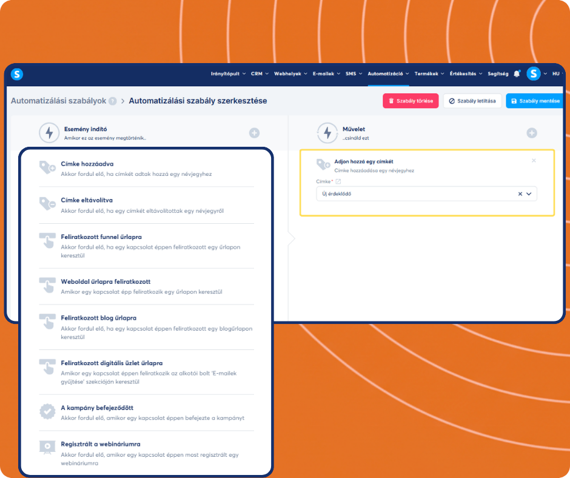570x478 pixels.
Task: Select the Weboldal űrlapra feliratkozott title
Action: (x=106, y=281)
